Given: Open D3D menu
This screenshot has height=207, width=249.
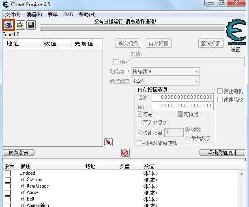Looking at the screenshot, I should 68,15.
